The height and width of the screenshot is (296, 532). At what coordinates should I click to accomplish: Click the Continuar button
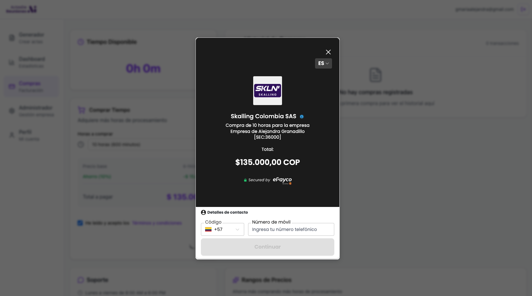tap(268, 247)
